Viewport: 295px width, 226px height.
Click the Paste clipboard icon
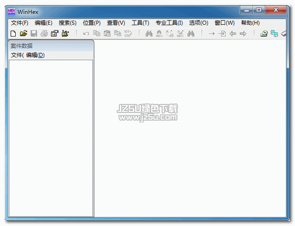pyautogui.click(x=107, y=34)
